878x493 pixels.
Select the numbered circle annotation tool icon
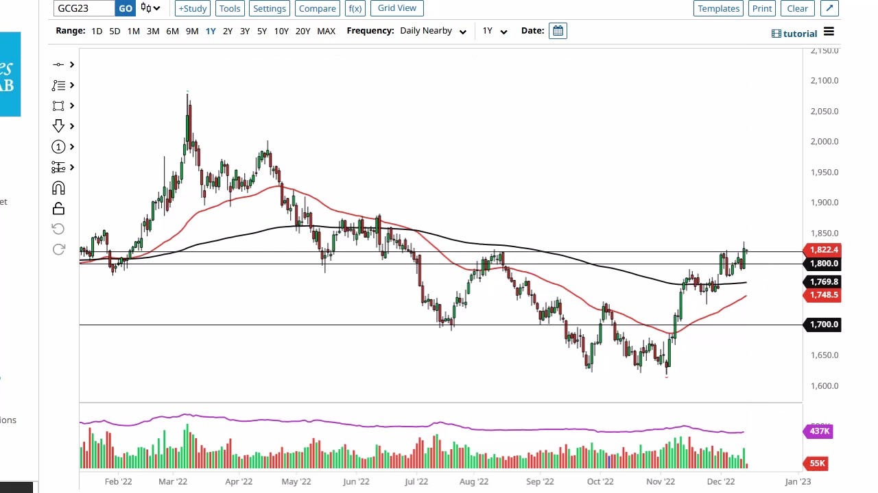coord(58,147)
